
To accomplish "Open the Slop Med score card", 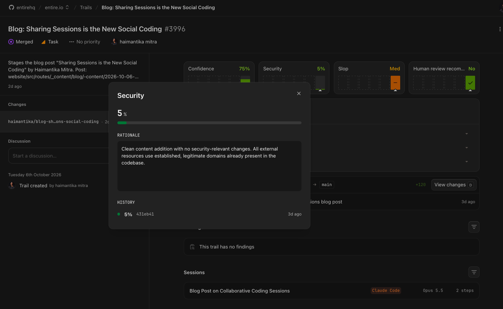I will point(369,78).
